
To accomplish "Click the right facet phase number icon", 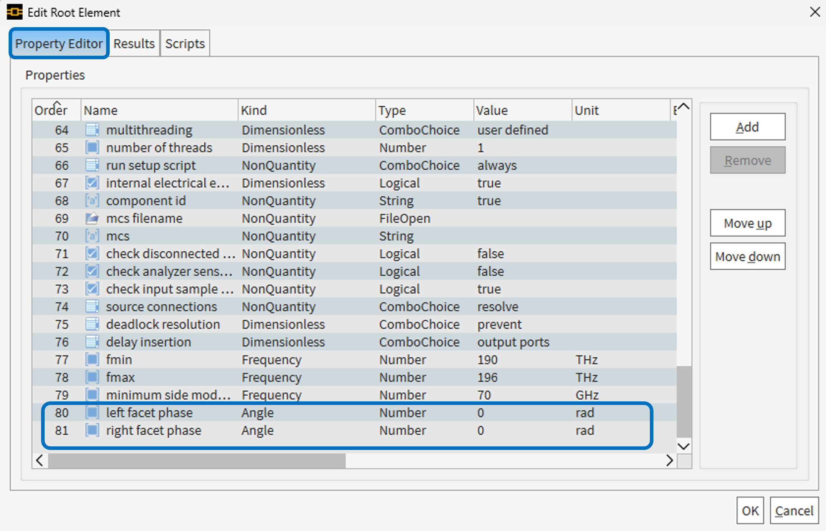I will click(92, 430).
